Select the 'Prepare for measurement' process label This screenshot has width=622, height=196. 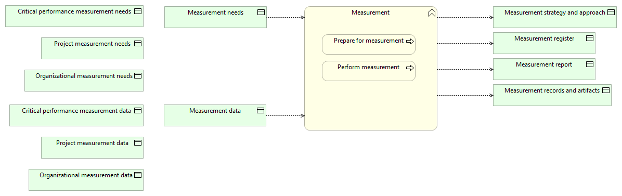pos(369,41)
